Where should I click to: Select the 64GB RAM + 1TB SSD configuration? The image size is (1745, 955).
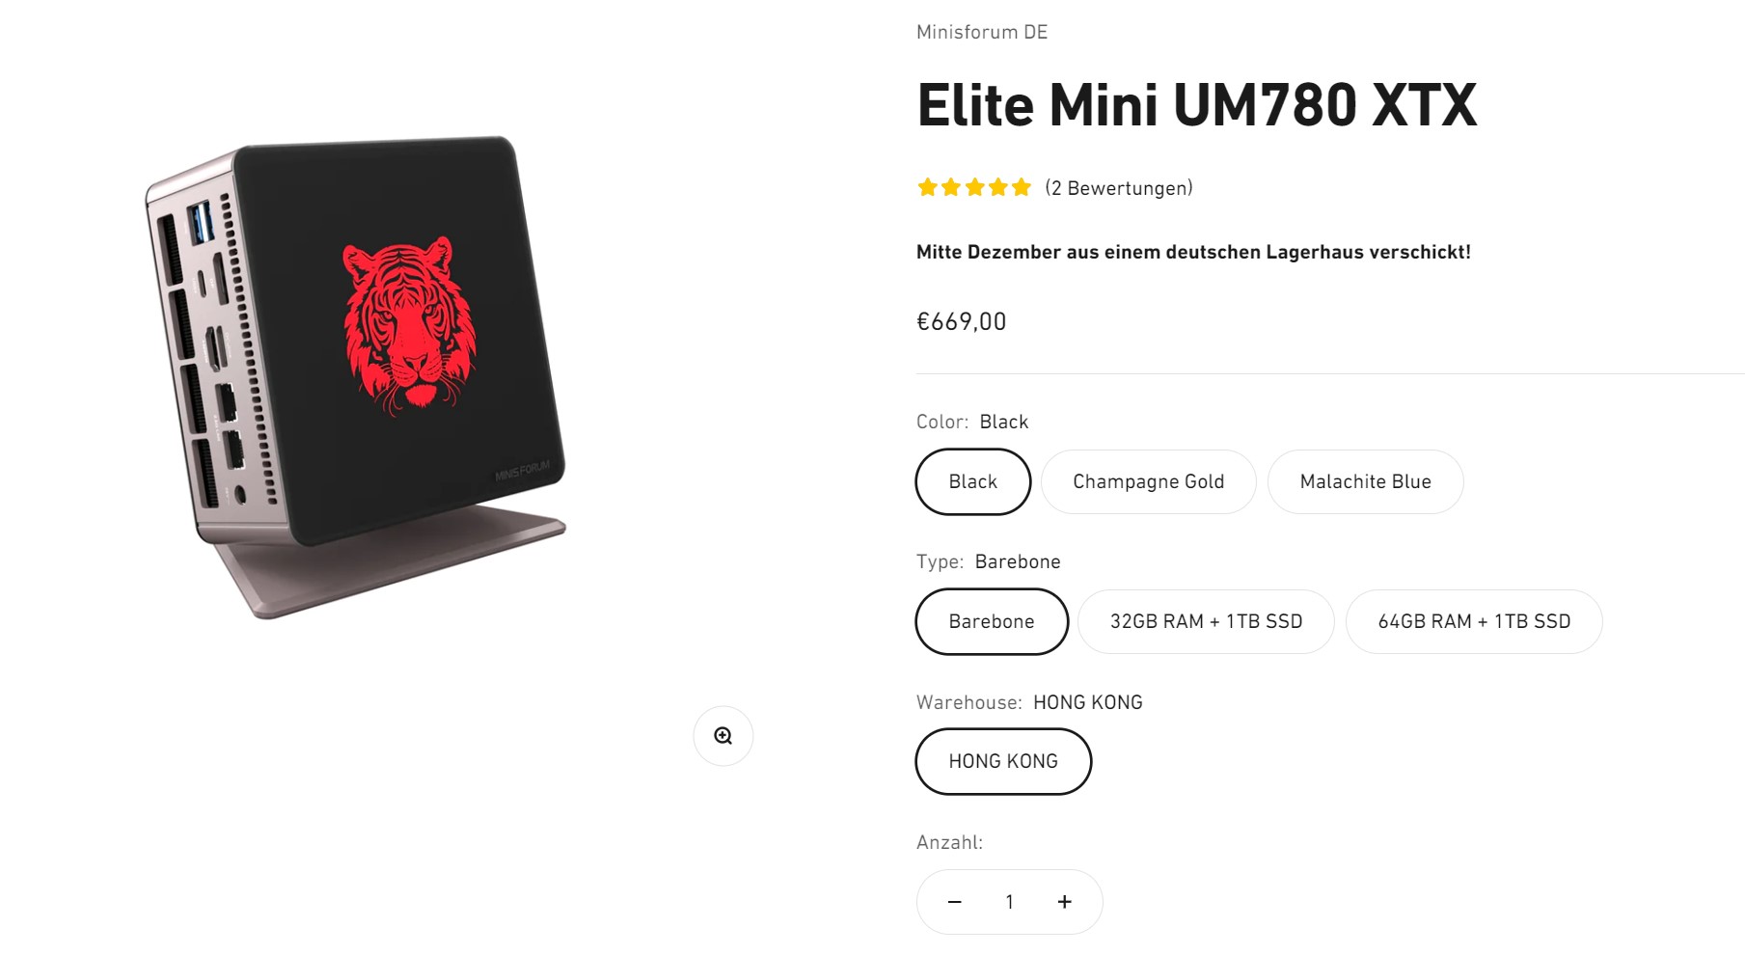click(1474, 621)
